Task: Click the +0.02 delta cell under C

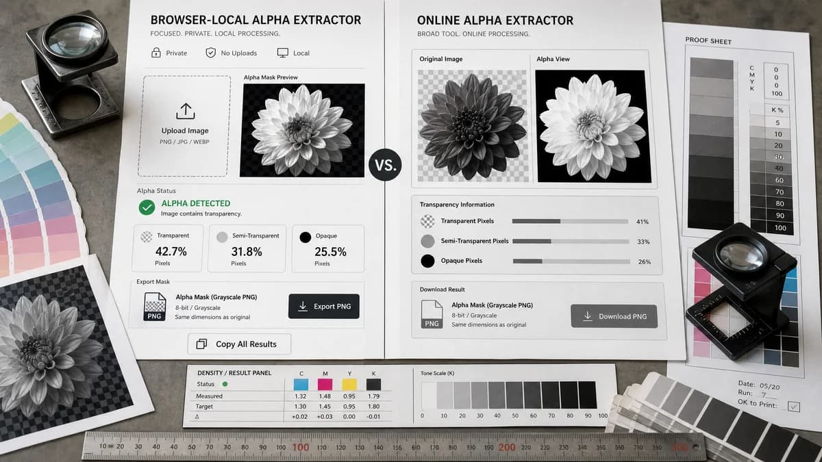Action: [299, 416]
